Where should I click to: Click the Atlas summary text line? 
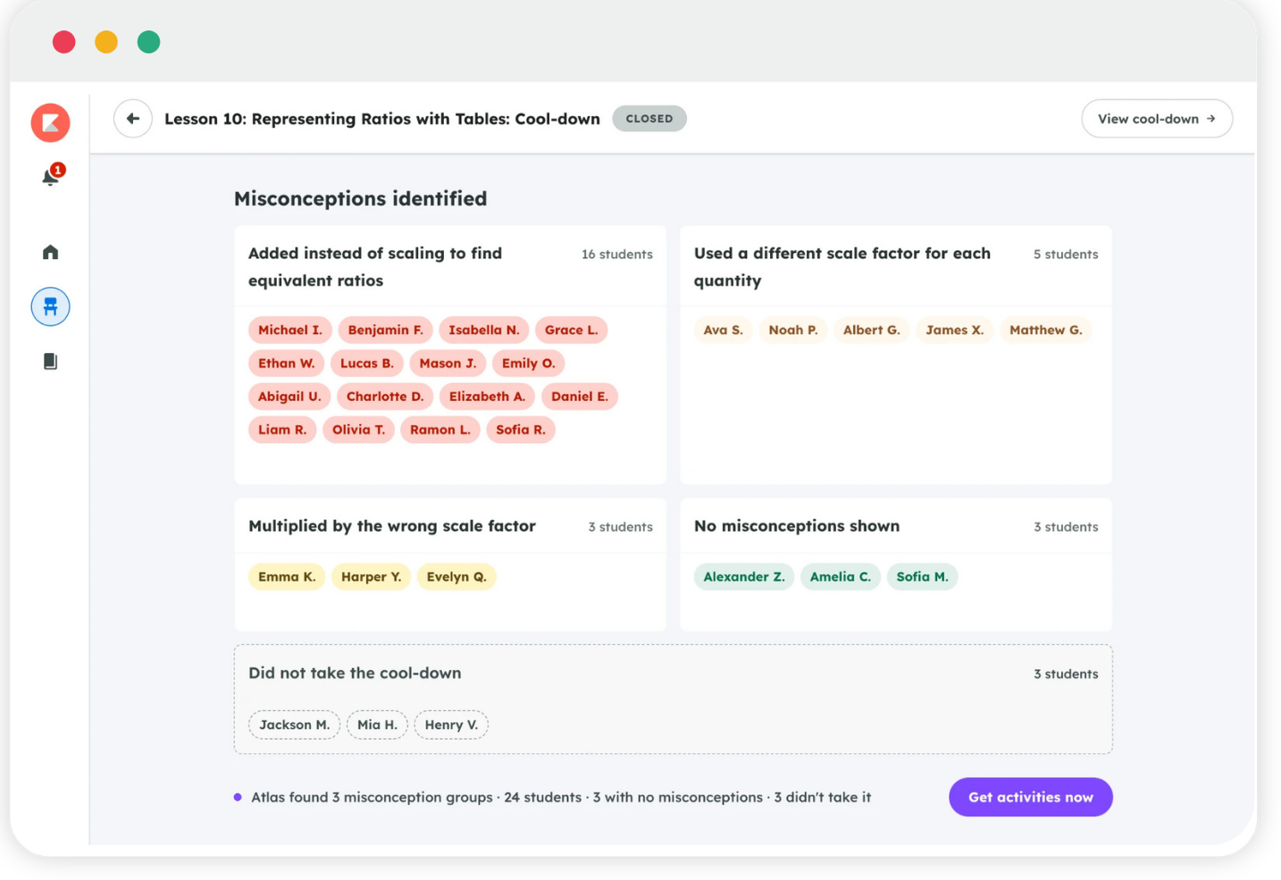[x=561, y=797]
